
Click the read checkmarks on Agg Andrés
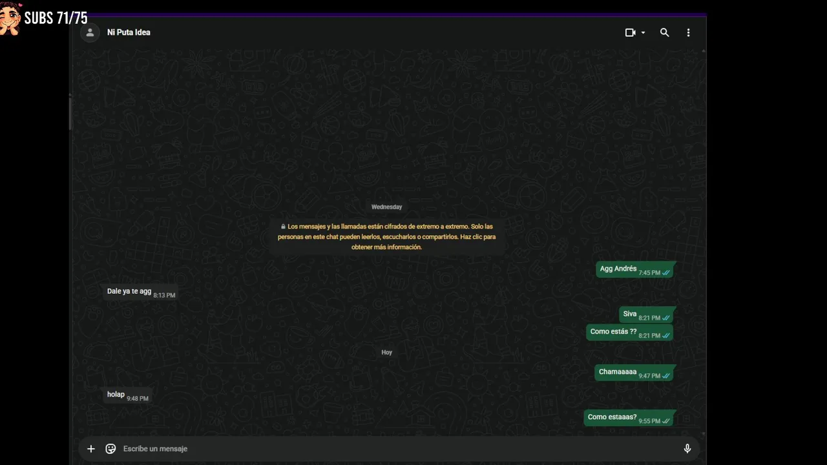[x=666, y=273]
